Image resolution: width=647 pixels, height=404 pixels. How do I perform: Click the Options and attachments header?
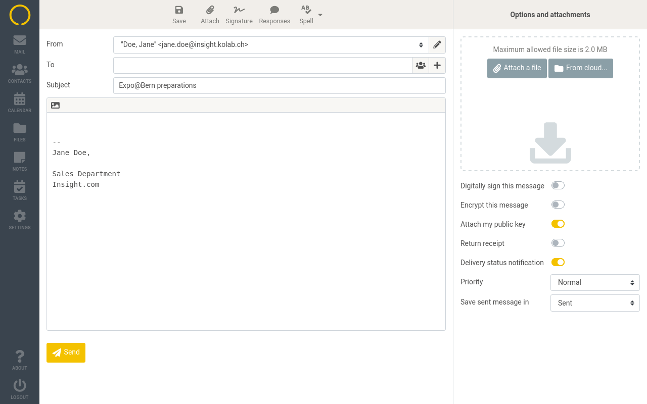550,15
